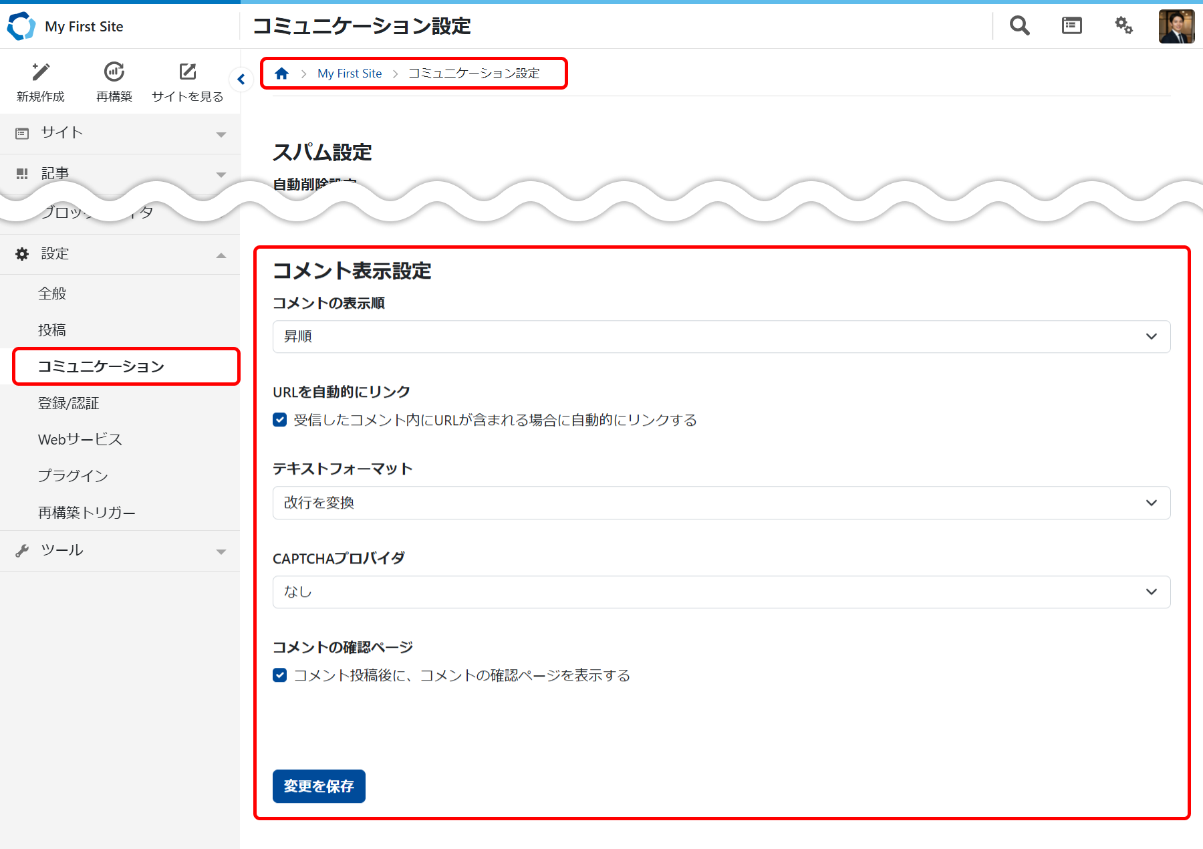Select コミュニケーション in settings menu
This screenshot has height=849, width=1203.
pyautogui.click(x=101, y=366)
